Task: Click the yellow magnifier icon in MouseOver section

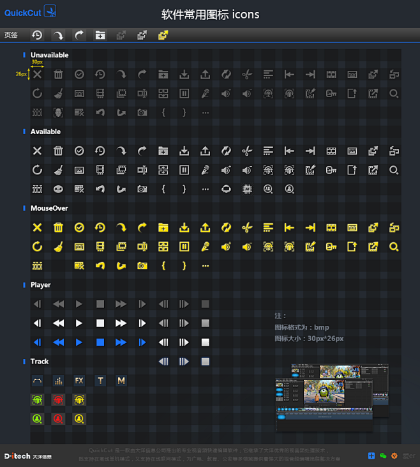Action: coord(394,247)
